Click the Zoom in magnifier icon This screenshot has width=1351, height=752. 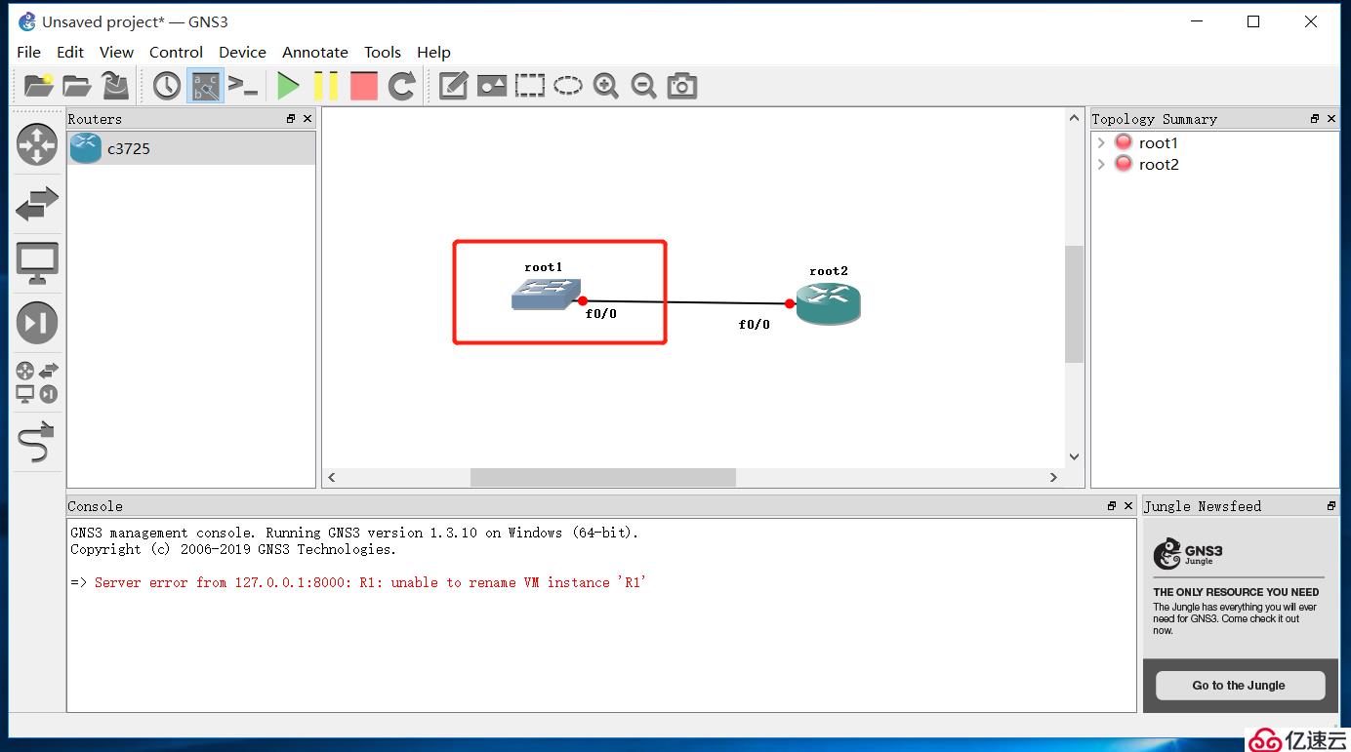point(606,86)
